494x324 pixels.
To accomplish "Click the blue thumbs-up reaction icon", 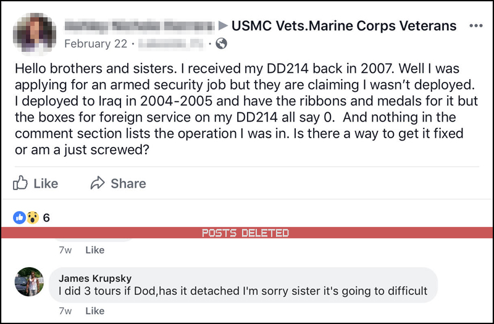I will click(x=19, y=217).
